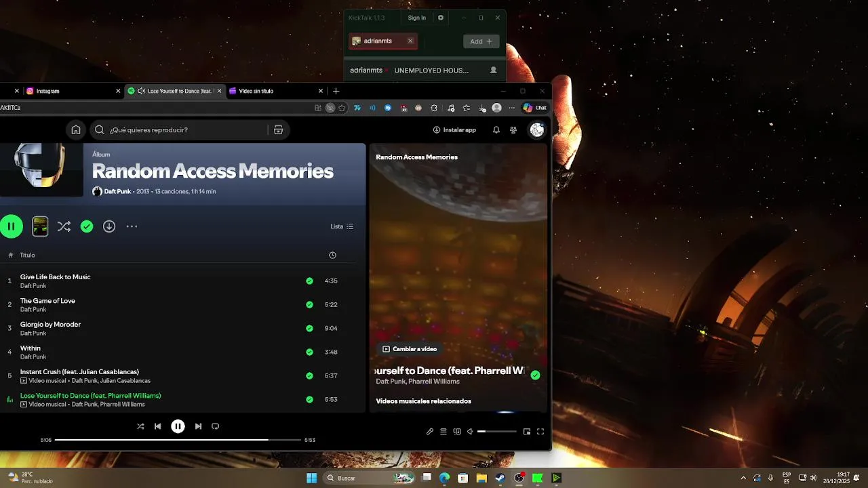Sort by duration clock column header
The image size is (868, 488).
point(332,256)
